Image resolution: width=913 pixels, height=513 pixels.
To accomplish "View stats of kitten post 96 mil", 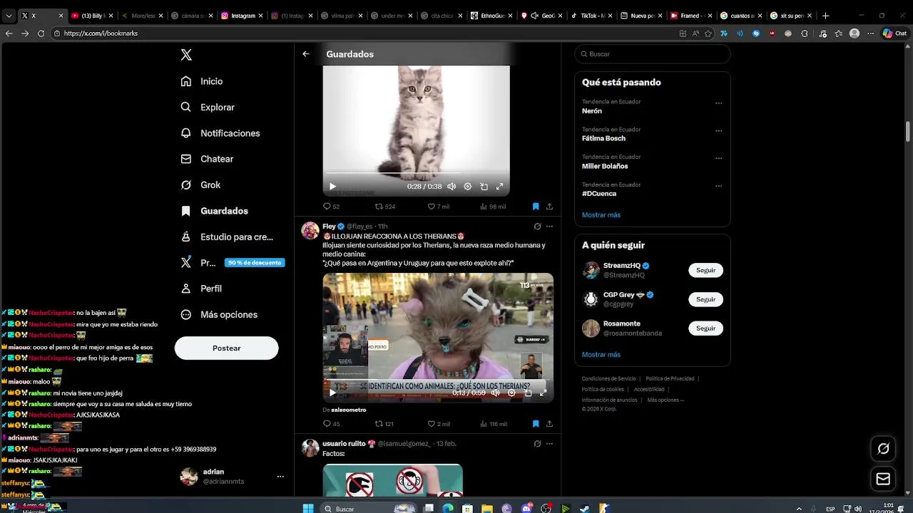I will point(493,207).
